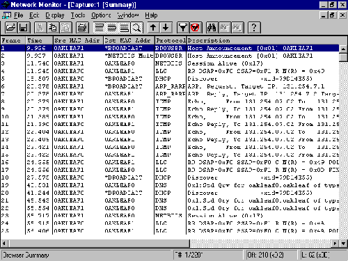Click the horizontal scrollbar right arrow
This screenshot has width=348, height=261.
point(335,244)
